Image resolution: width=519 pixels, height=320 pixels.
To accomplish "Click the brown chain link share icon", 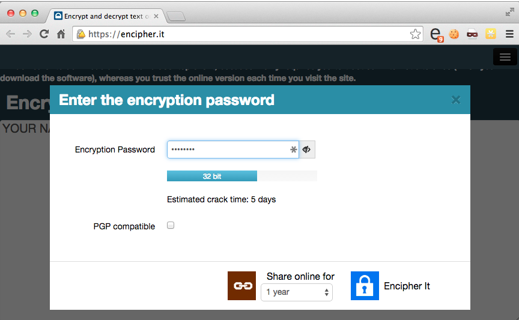I will coord(241,286).
